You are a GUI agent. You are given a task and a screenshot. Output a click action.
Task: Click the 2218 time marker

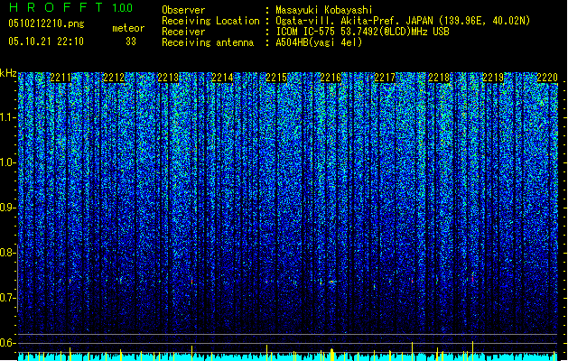coord(439,78)
